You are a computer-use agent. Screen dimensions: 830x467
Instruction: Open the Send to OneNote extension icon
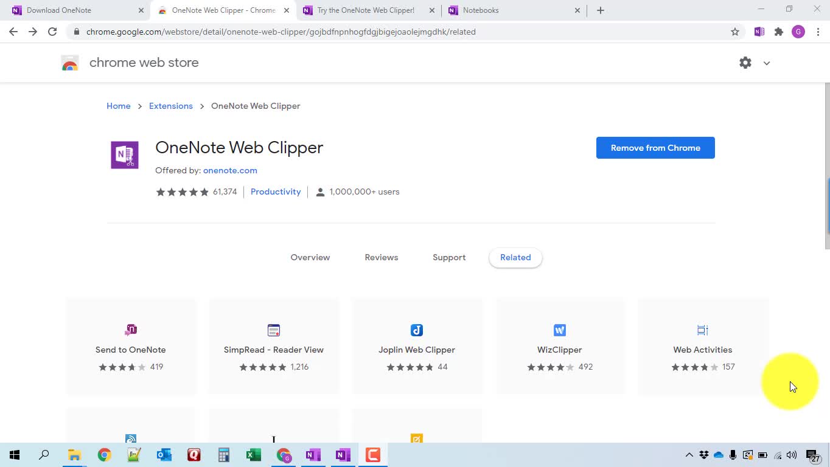(x=130, y=330)
